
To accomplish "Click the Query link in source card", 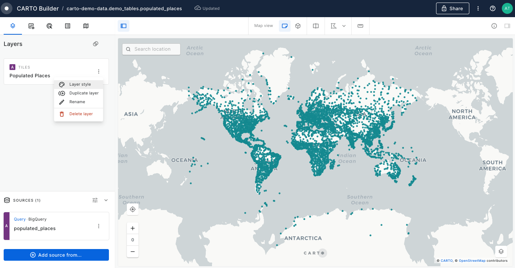I will 20,219.
